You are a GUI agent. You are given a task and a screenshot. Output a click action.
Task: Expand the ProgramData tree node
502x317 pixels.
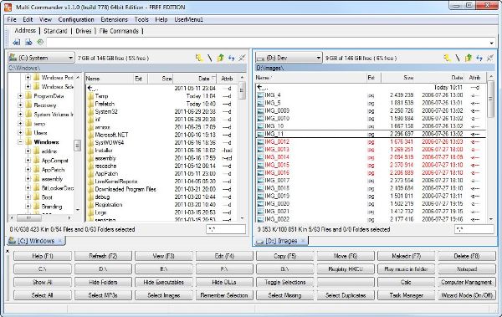pyautogui.click(x=20, y=96)
